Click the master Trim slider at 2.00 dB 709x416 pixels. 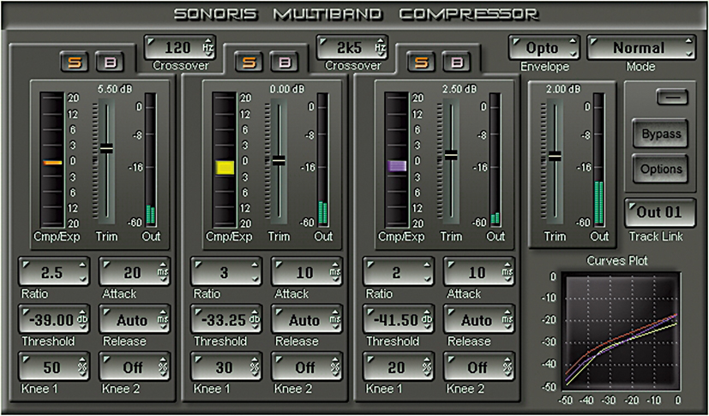coord(555,157)
